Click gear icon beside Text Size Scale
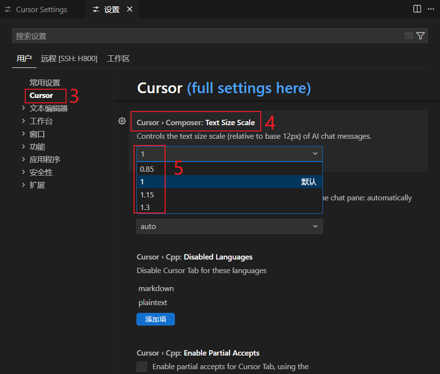This screenshot has height=374, width=440. [122, 121]
